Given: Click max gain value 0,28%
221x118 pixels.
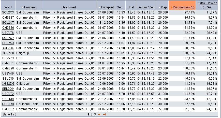Looking at the screenshot, I should pyautogui.click(x=213, y=43).
